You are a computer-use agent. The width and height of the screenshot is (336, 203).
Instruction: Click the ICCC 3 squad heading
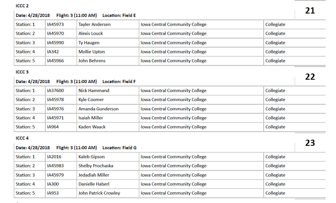pyautogui.click(x=22, y=72)
